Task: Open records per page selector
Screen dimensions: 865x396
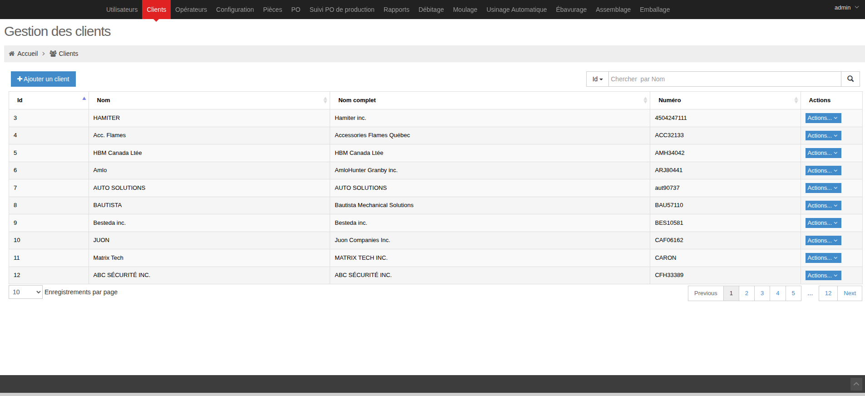Action: point(25,292)
